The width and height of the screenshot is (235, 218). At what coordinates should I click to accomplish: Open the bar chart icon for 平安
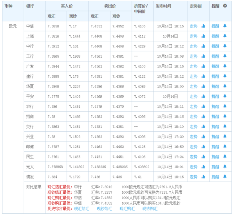click(203, 96)
